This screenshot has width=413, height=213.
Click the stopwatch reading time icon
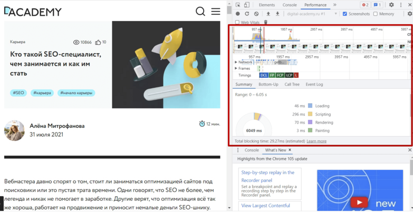pos(202,124)
